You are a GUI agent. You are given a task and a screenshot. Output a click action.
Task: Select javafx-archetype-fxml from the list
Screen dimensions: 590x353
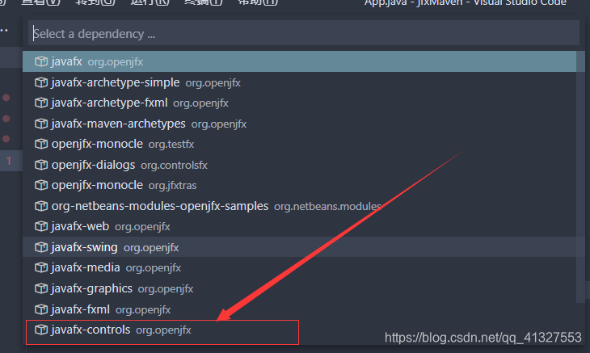click(299, 103)
